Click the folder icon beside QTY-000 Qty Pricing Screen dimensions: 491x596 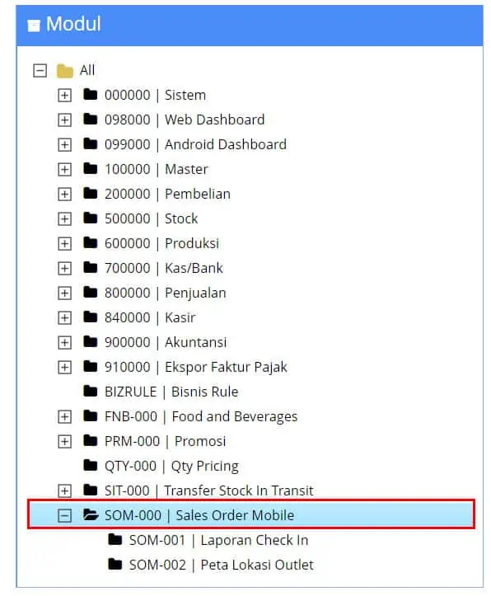pos(91,465)
